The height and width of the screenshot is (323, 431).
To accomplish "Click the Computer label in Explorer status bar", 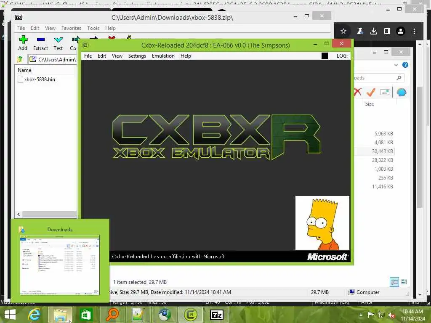I will pos(367,292).
